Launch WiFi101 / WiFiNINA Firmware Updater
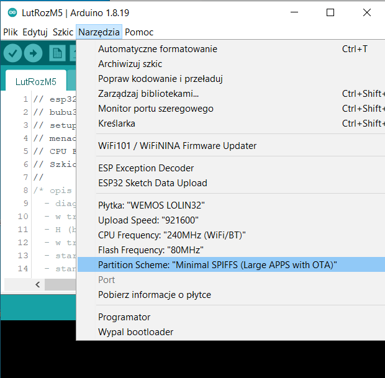This screenshot has height=378, width=385. [231, 146]
